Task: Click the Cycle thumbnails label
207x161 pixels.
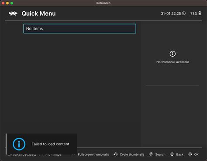Action: tap(132, 154)
